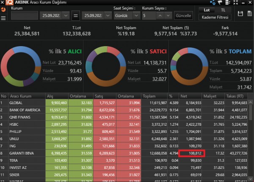The height and width of the screenshot is (182, 254).
Task: Close panel with X left of iQ logo
Action: click(x=2, y=2)
